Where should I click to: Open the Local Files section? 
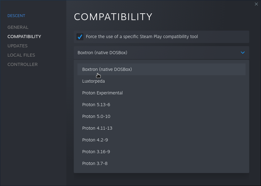click(x=21, y=55)
